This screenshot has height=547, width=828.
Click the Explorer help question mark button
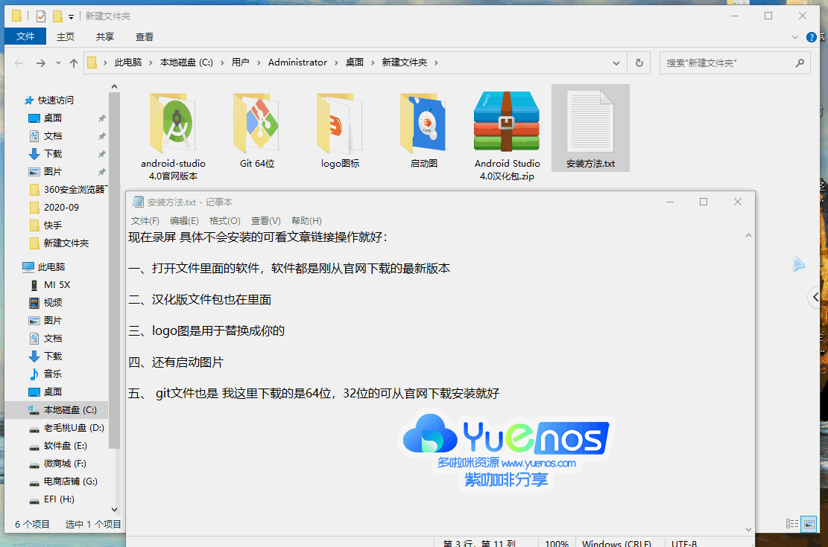coord(812,36)
